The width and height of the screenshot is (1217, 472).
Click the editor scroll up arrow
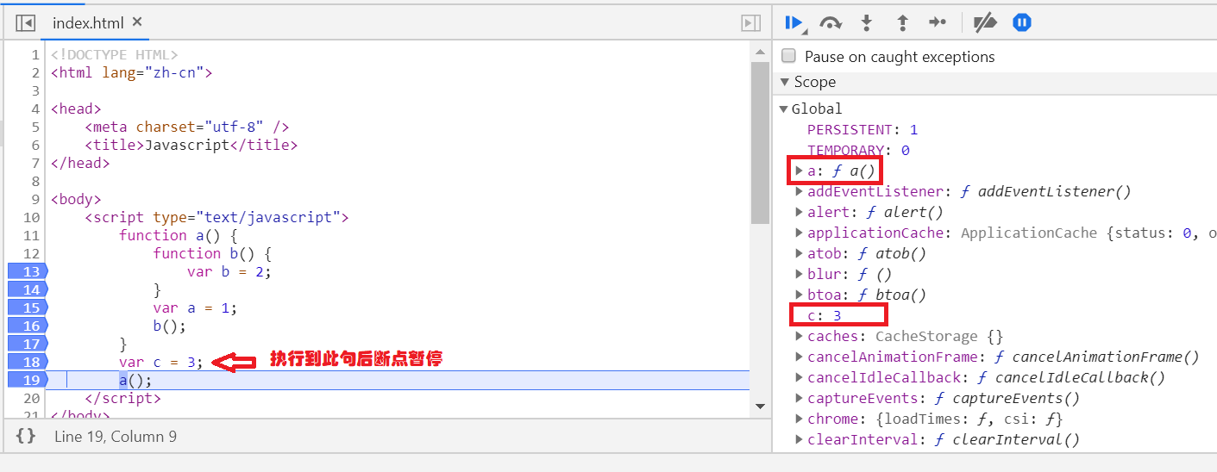[760, 53]
